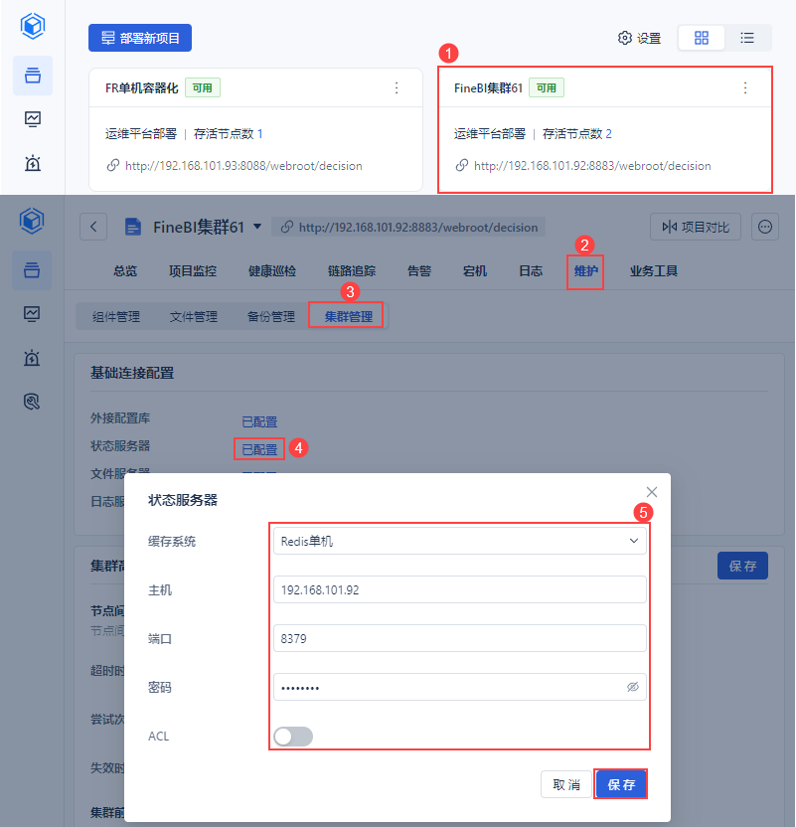Open more options menu on FR单机容器化 card
The height and width of the screenshot is (827, 796).
(x=397, y=88)
